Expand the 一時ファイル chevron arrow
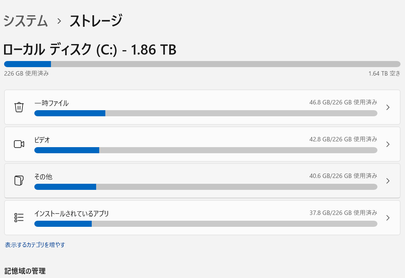The image size is (405, 278). coord(388,107)
